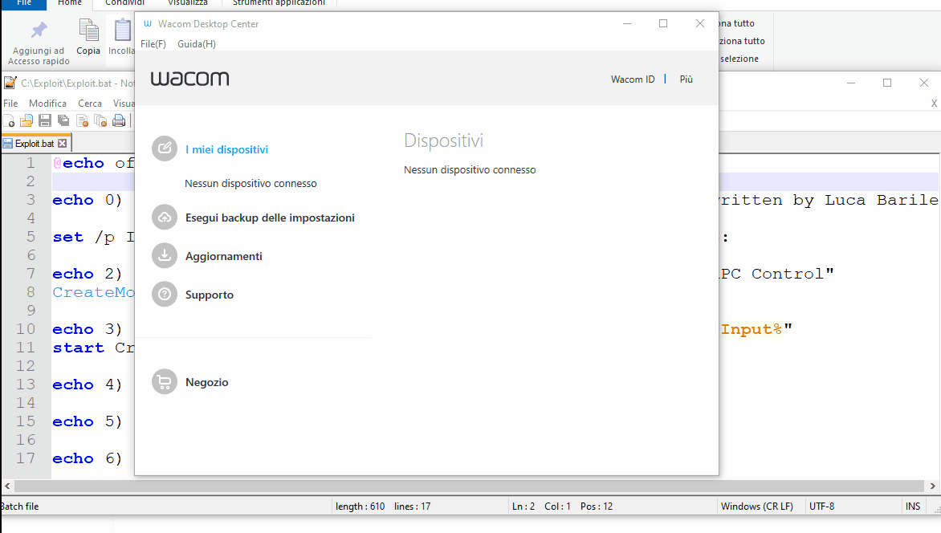Viewport: 941px width, 533px height.
Task: Click Nessun dispositivo connesso under Dispositivi heading
Action: [470, 170]
